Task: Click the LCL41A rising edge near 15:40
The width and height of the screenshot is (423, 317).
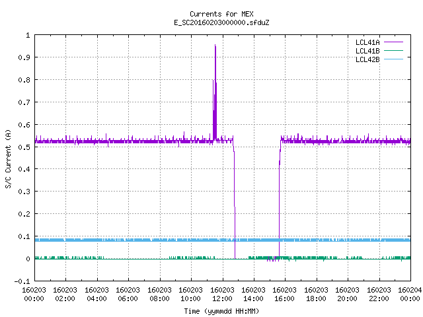Action: point(279,199)
